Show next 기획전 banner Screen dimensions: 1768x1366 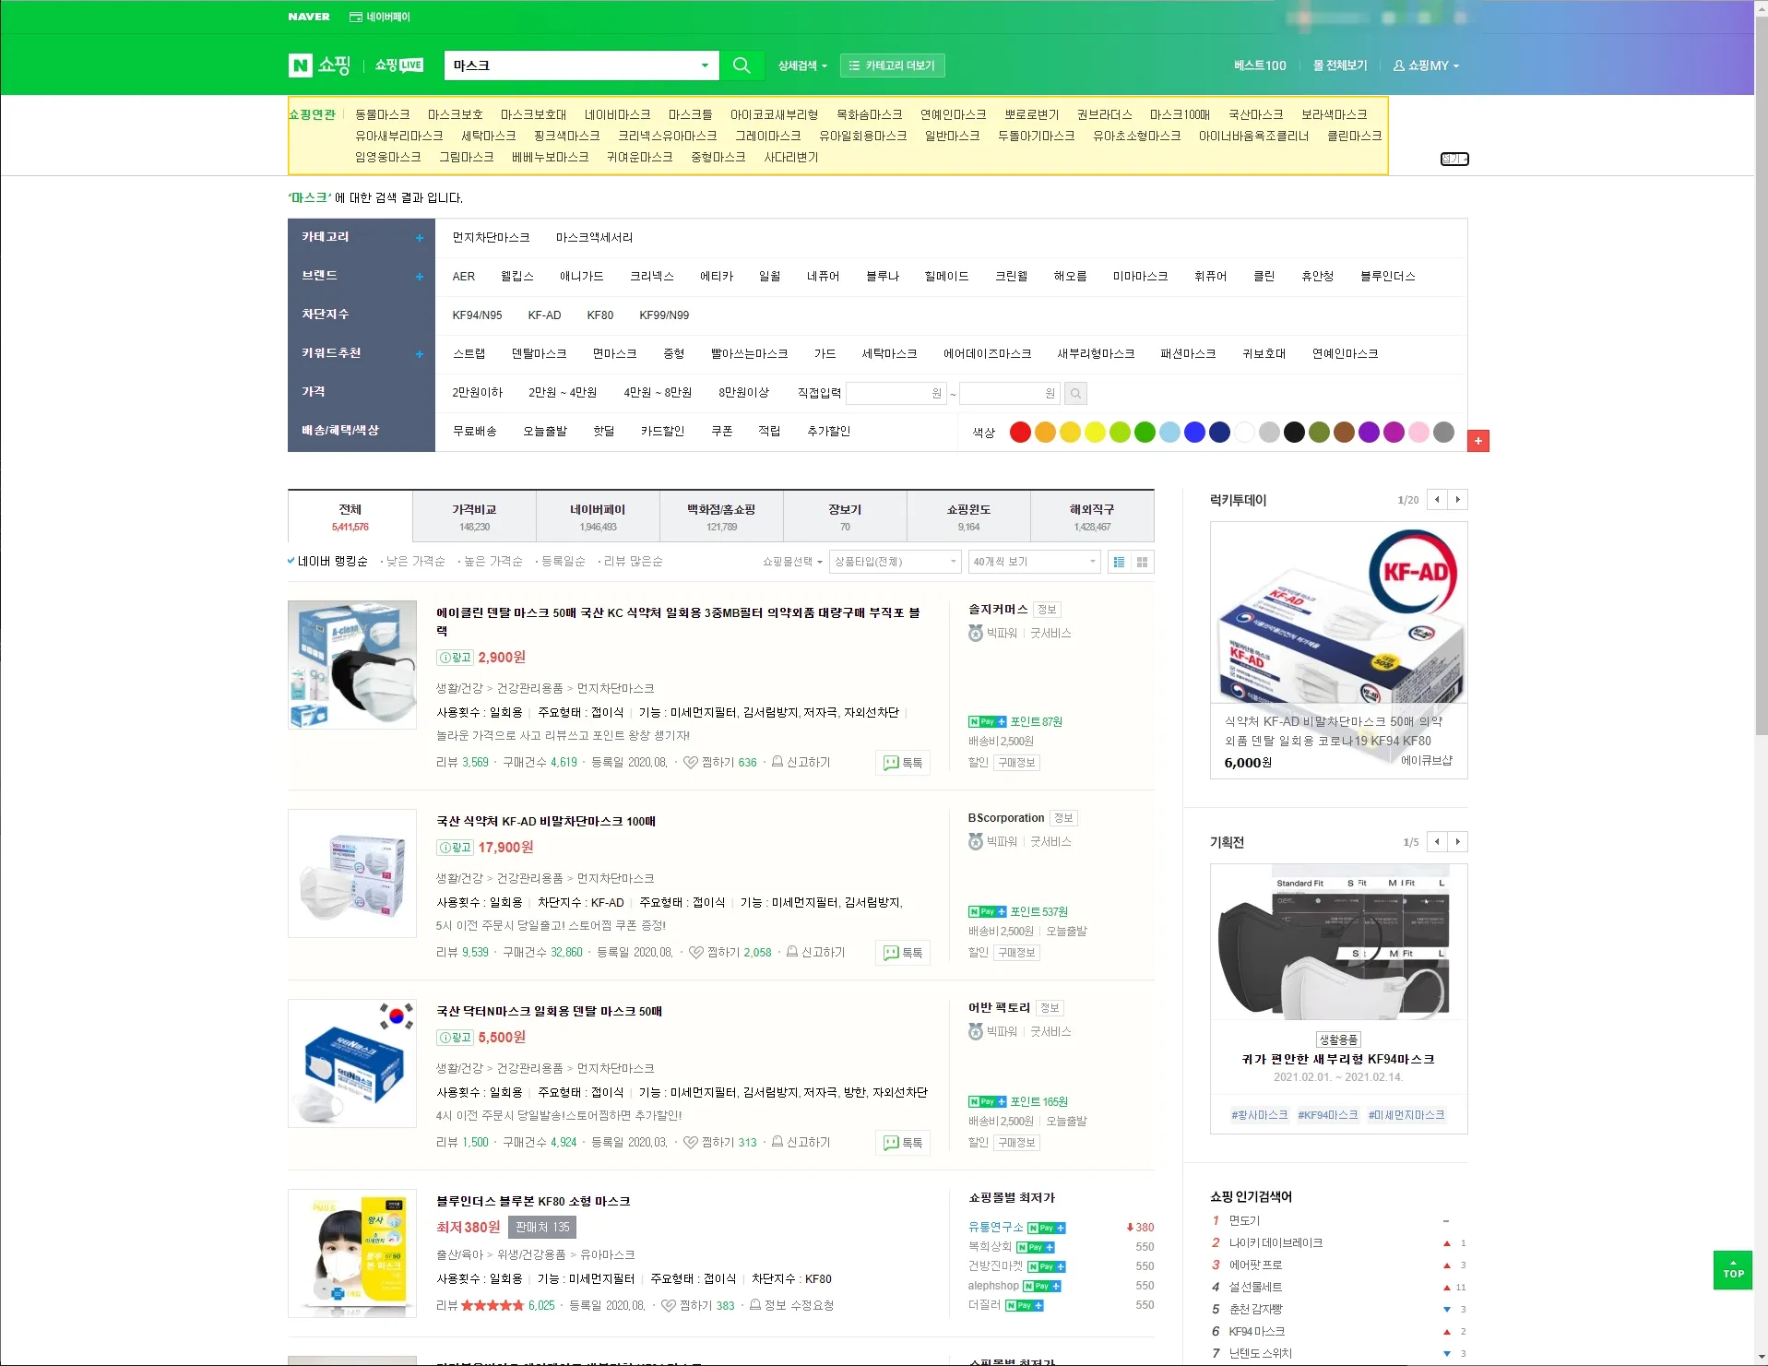click(1458, 842)
